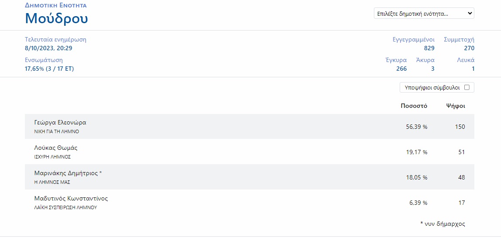Image resolution: width=501 pixels, height=238 pixels.
Task: Select candidate Γεώργα Ελεονώρα
Action: 60,123
